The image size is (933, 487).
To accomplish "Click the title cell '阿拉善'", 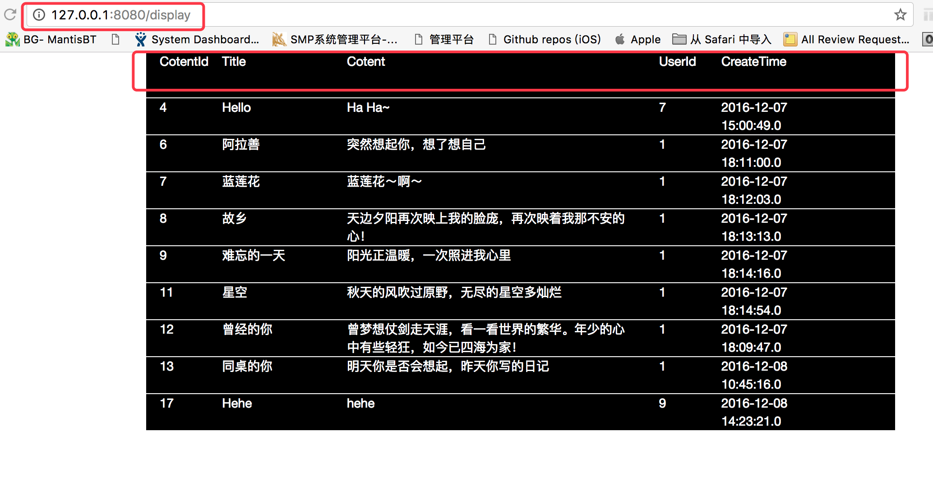I will coord(241,144).
